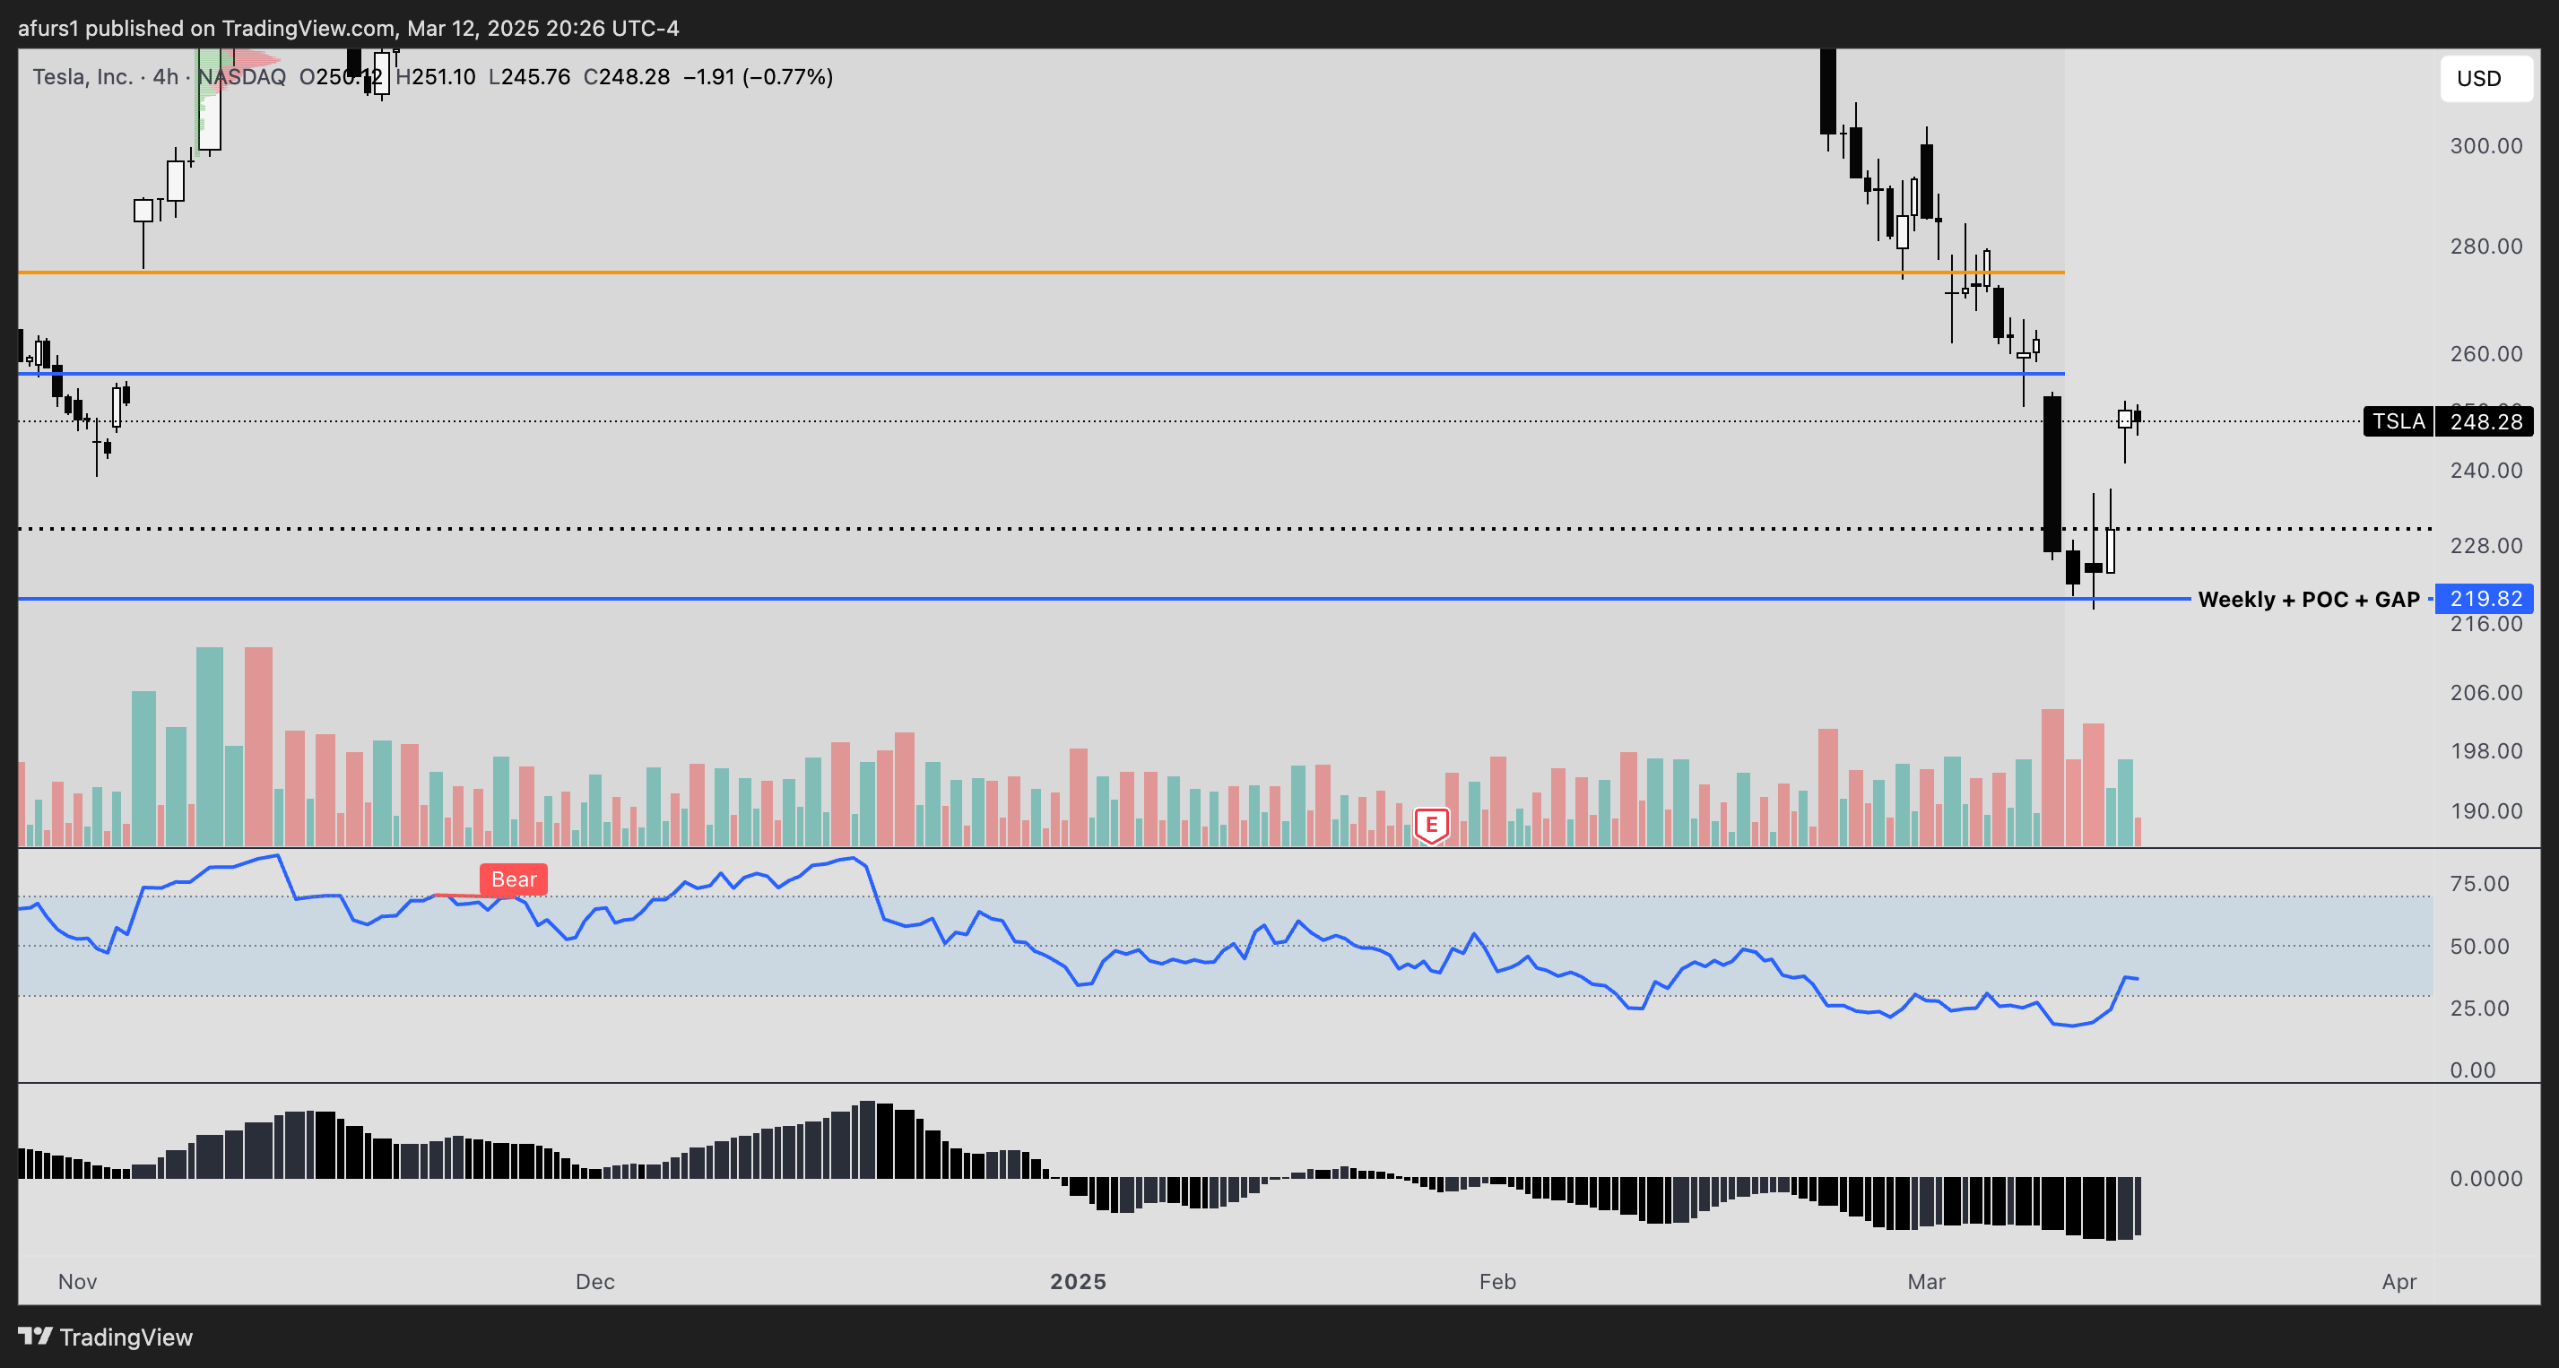2559x1368 pixels.
Task: Click the USD currency button
Action: [x=2486, y=79]
